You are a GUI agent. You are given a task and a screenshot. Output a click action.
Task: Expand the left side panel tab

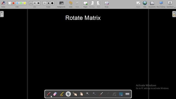click(2, 14)
